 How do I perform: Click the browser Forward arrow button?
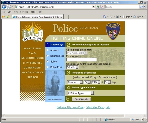9,7
